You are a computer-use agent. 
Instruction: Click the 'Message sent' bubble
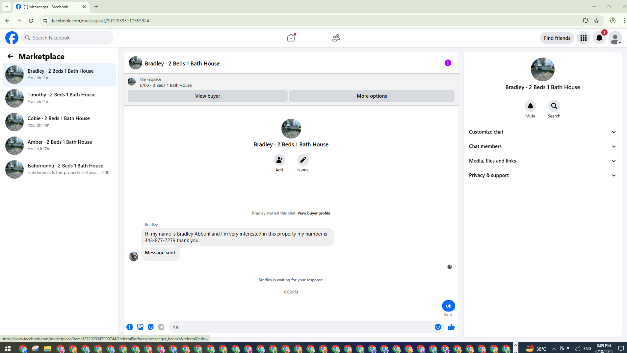click(160, 253)
